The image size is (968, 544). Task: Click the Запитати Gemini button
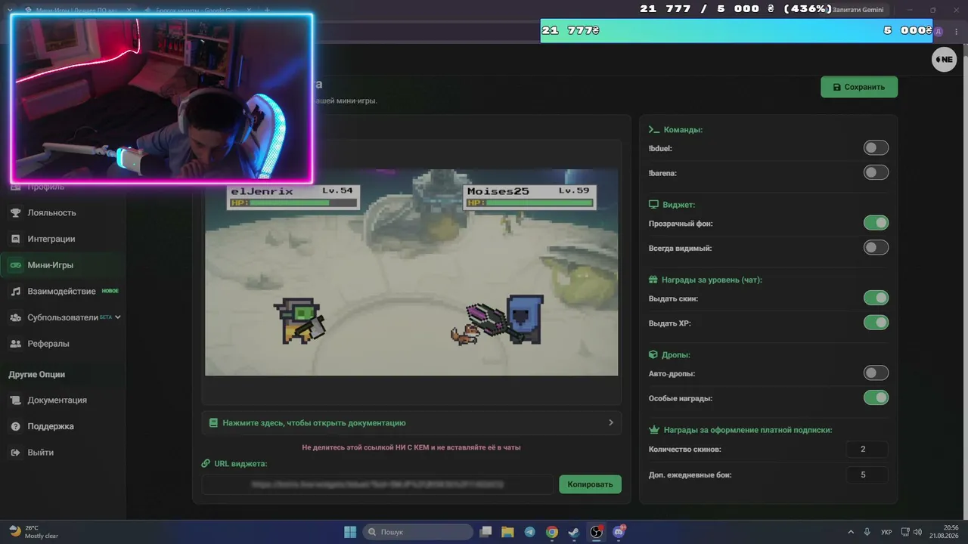[x=858, y=10]
